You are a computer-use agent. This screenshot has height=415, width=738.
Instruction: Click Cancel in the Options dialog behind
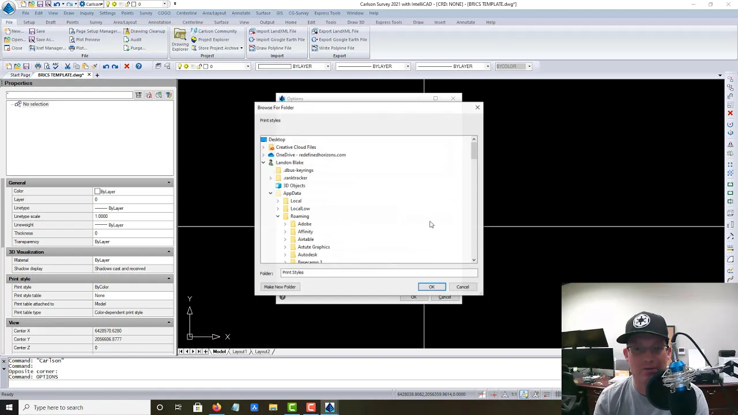coord(445,297)
